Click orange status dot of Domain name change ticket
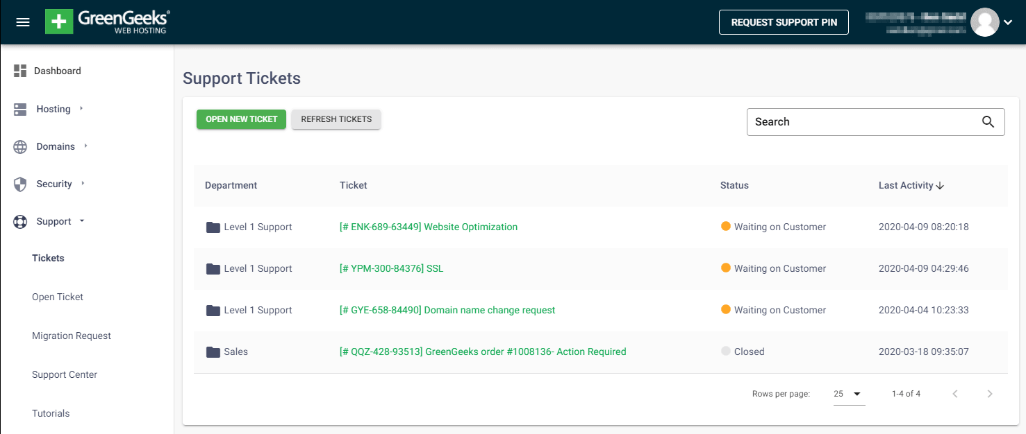The image size is (1026, 434). [726, 309]
